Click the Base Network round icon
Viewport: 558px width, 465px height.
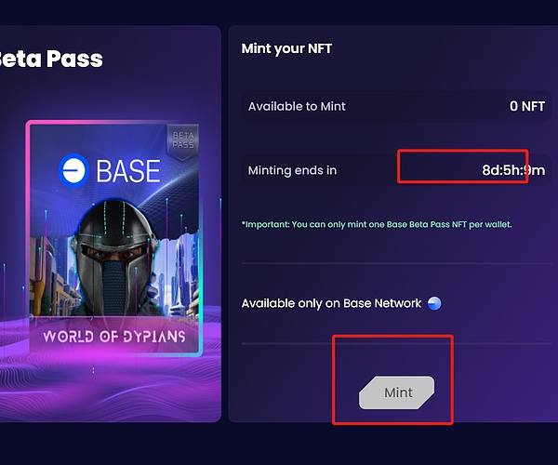click(433, 303)
